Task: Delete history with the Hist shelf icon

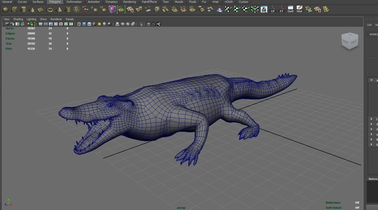Action: click(299, 10)
